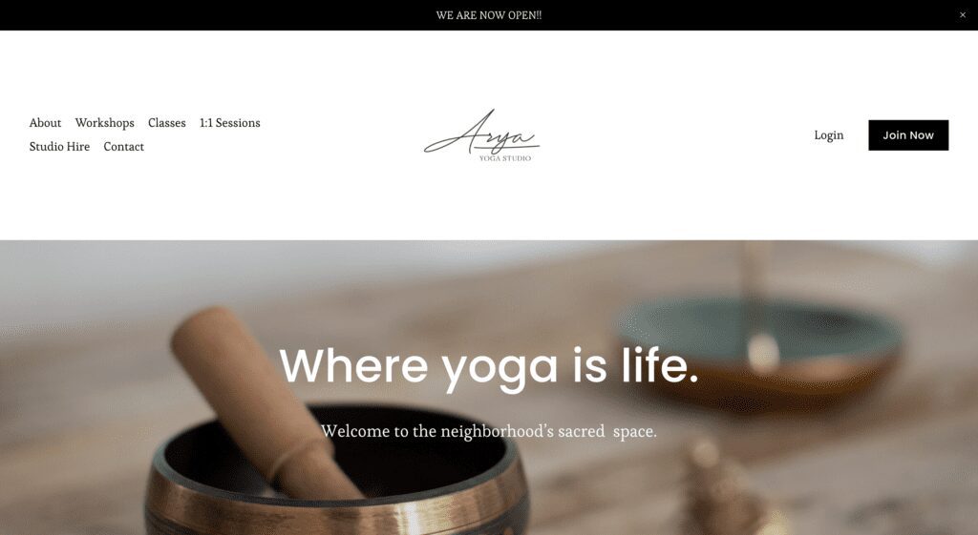Dismiss the announcement banner with the X icon

pyautogui.click(x=963, y=15)
